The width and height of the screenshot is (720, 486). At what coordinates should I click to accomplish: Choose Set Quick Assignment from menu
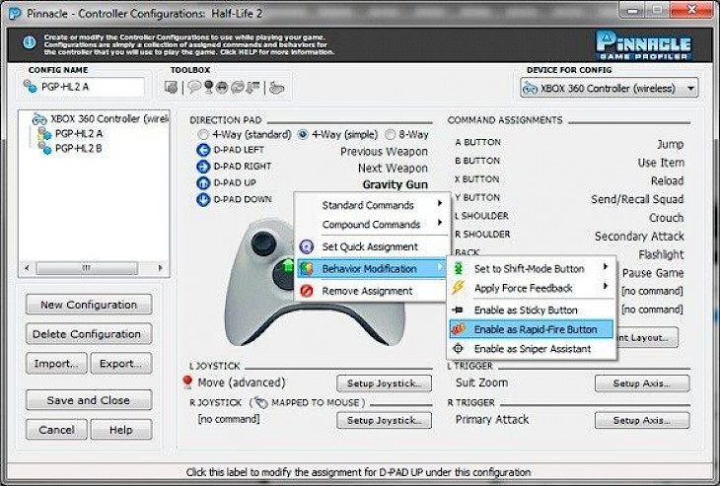pyautogui.click(x=371, y=246)
